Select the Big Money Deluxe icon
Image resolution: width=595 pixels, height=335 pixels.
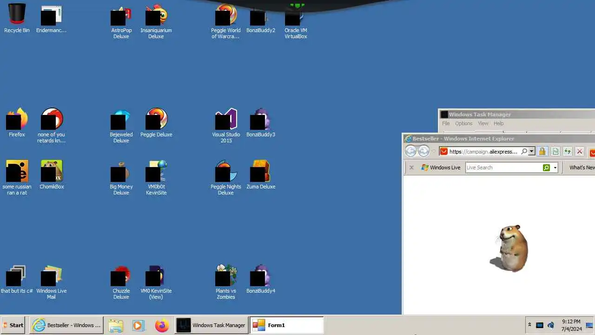[x=121, y=178]
